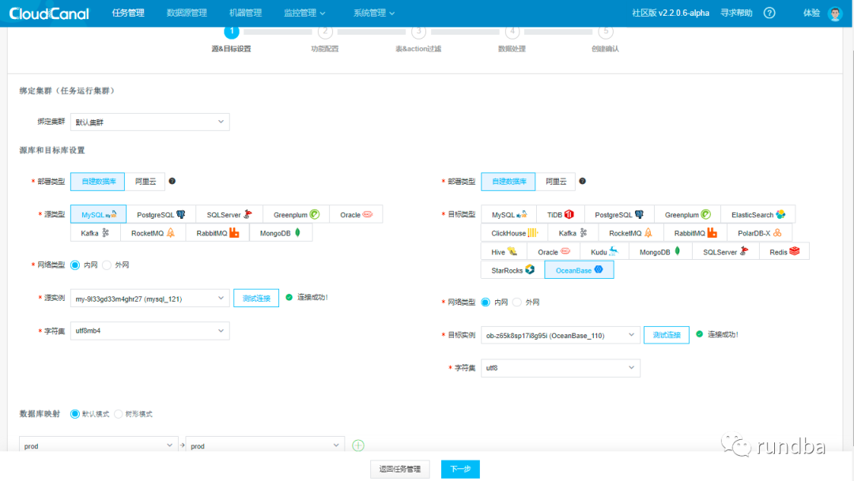The width and height of the screenshot is (854, 481).
Task: Select ElasticSearch as target type
Action: tap(758, 214)
